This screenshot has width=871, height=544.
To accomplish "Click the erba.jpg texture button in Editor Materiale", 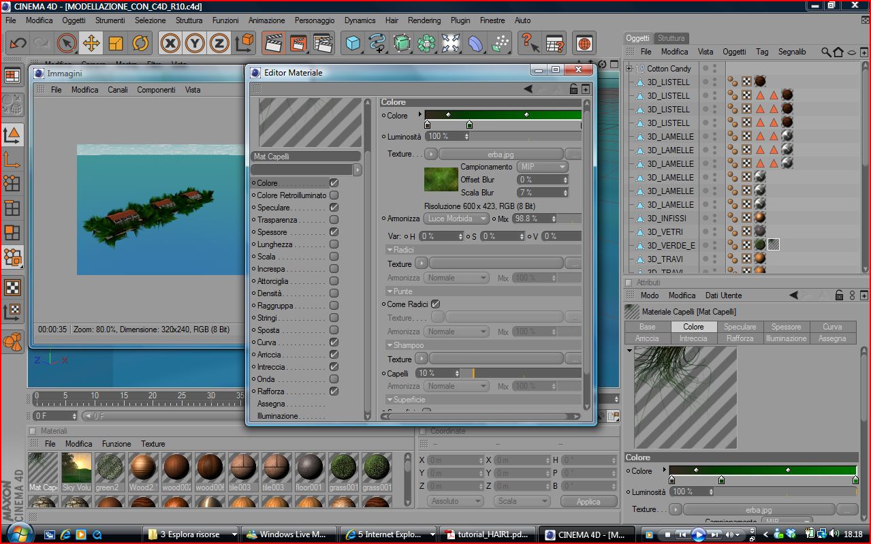I will point(501,154).
